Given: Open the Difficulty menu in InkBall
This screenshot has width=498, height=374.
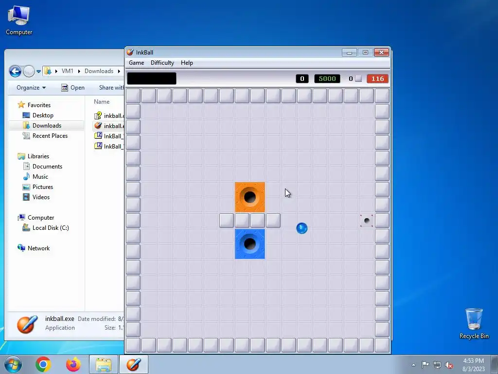Looking at the screenshot, I should 162,63.
